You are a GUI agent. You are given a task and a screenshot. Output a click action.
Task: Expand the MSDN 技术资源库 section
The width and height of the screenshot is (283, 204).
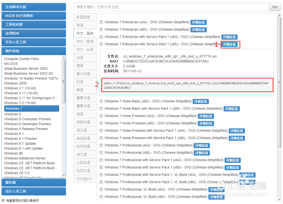tap(34, 16)
